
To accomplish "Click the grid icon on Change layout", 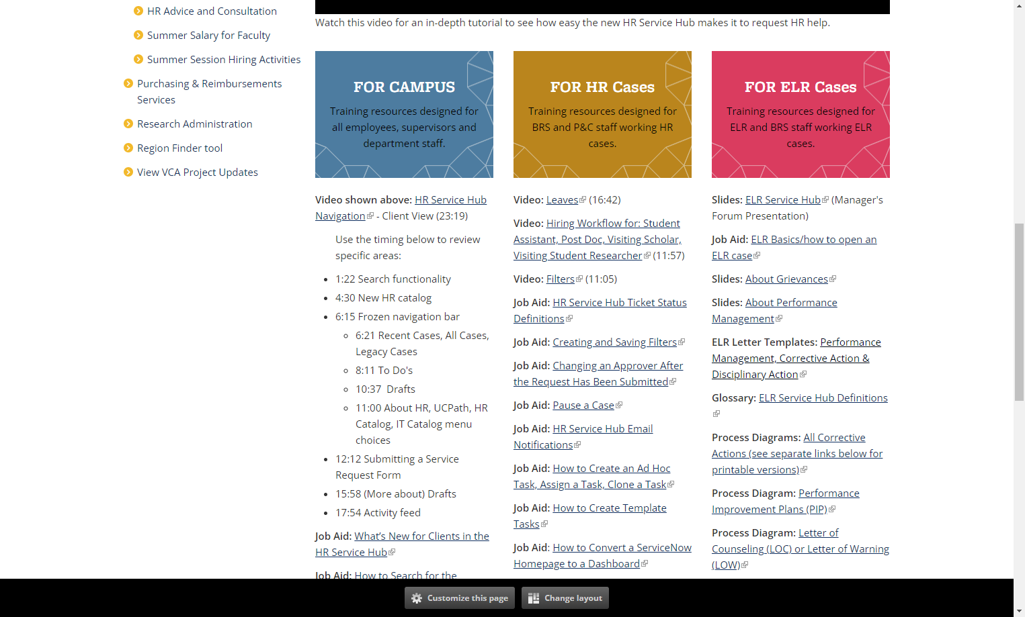I will pyautogui.click(x=534, y=598).
